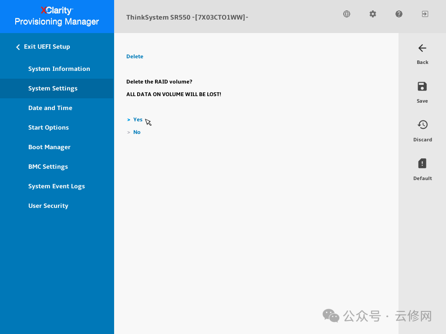446x334 pixels.
Task: Click 'ALL DATA ON VOLUME WILL BE LOST!' warning
Action: tap(174, 94)
